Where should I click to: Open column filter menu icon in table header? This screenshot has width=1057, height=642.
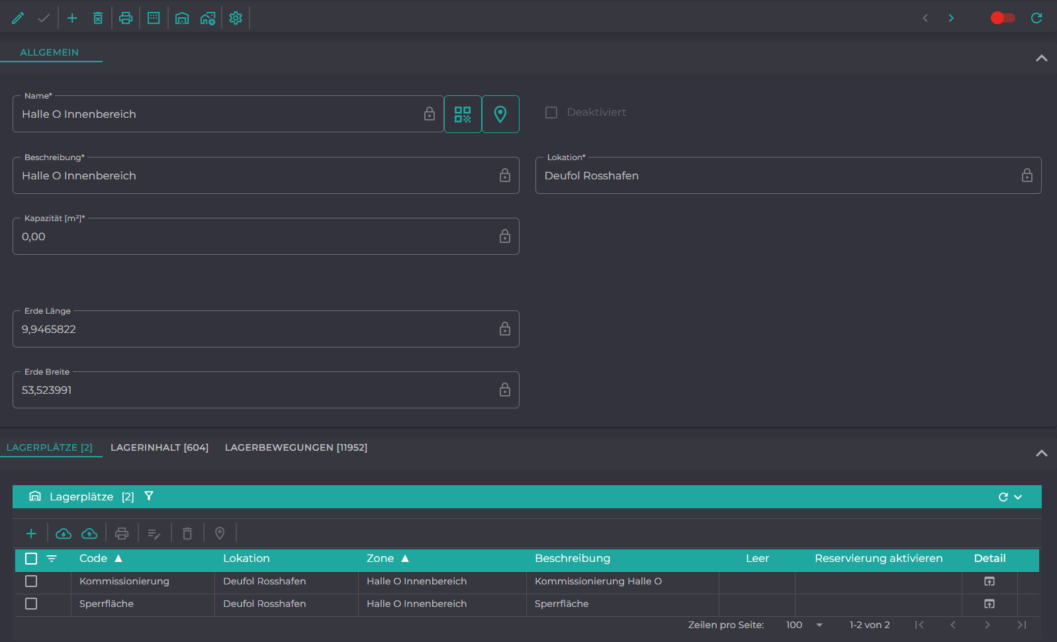click(52, 559)
